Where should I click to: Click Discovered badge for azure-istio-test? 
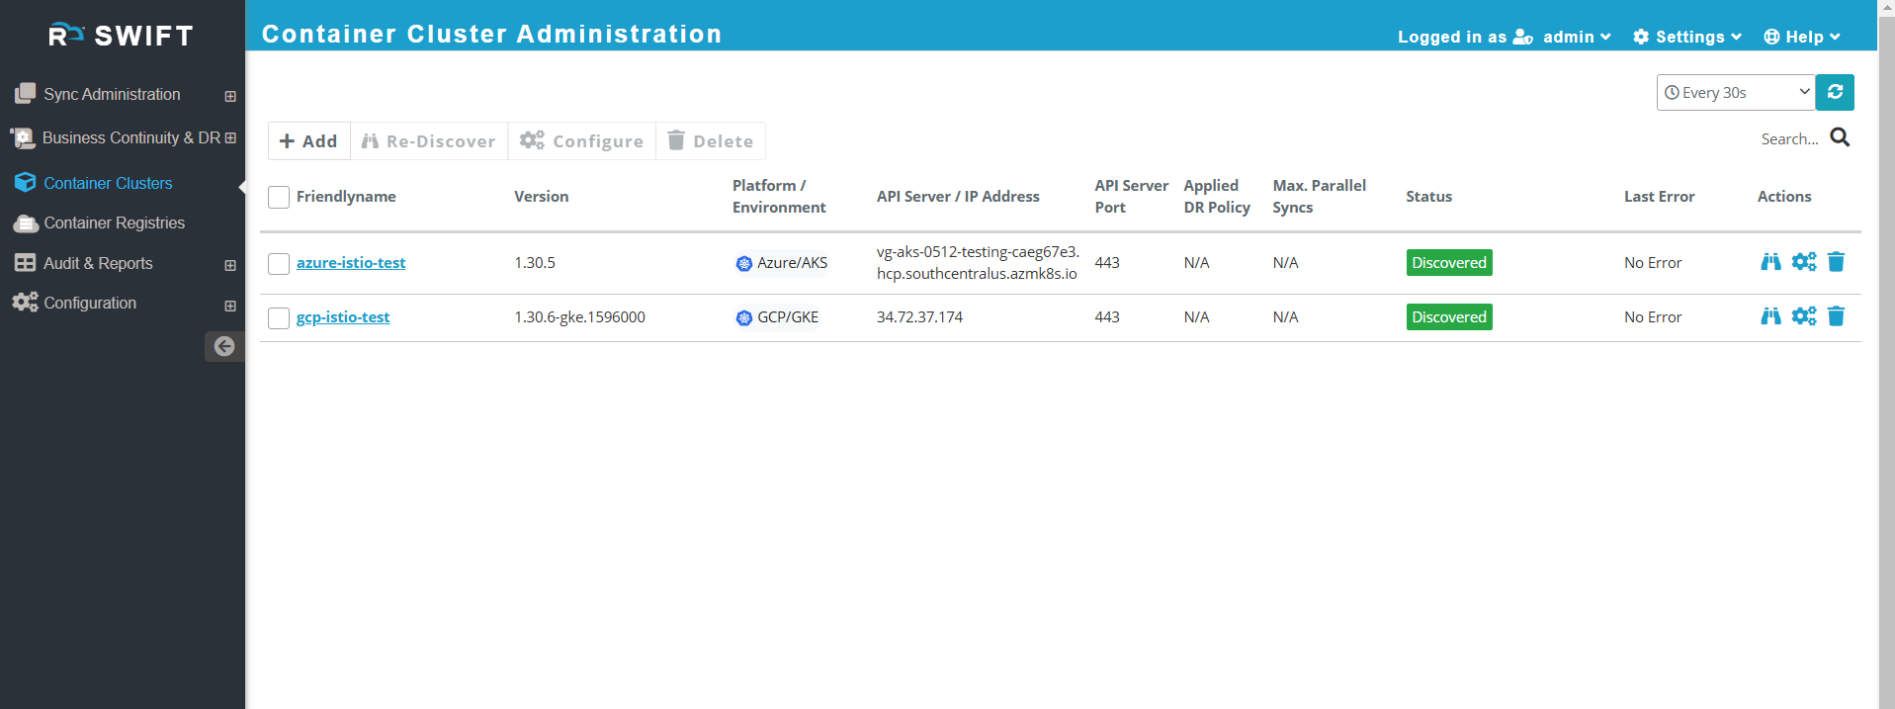pyautogui.click(x=1449, y=262)
